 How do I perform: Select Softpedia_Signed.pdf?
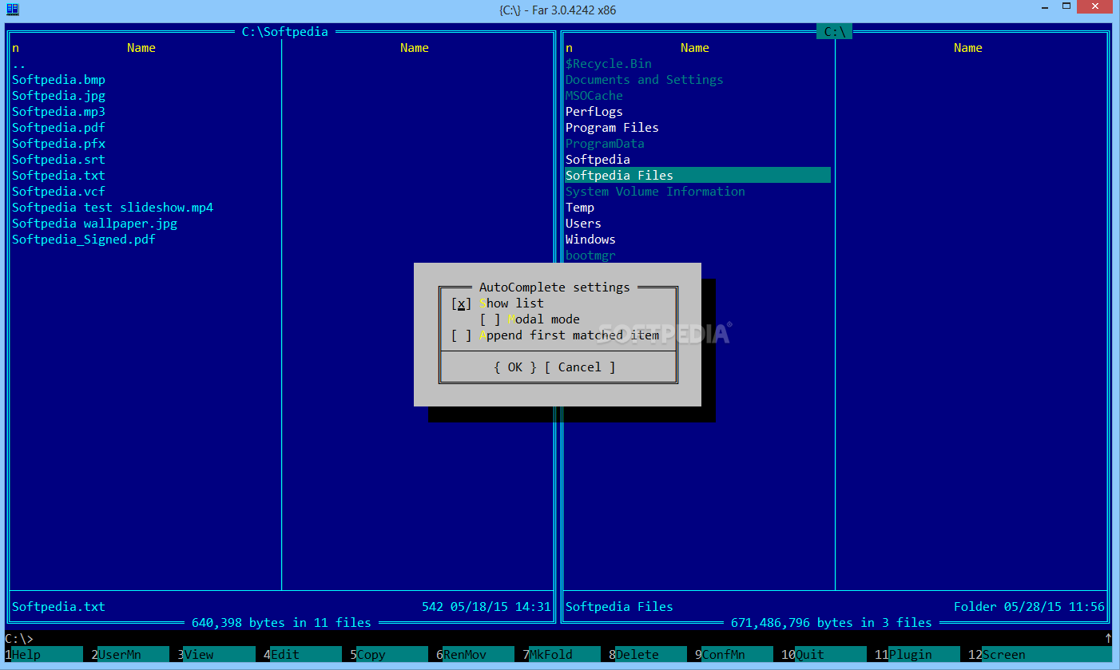pos(84,240)
